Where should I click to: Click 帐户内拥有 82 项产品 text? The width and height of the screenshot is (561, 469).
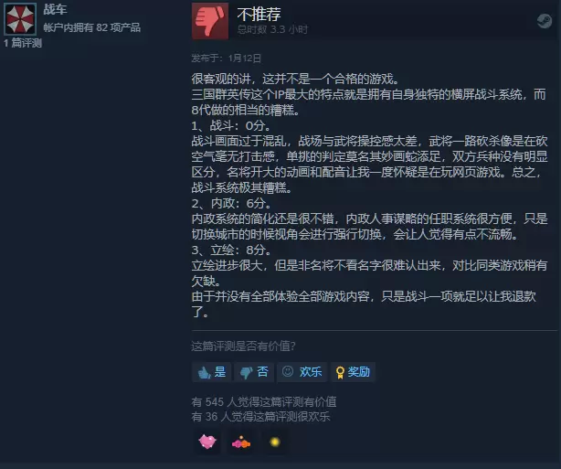92,27
